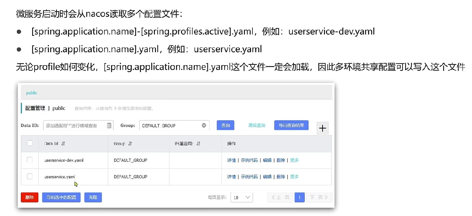Sort by the Data Id column arrows
This screenshot has width=472, height=216.
(63, 144)
